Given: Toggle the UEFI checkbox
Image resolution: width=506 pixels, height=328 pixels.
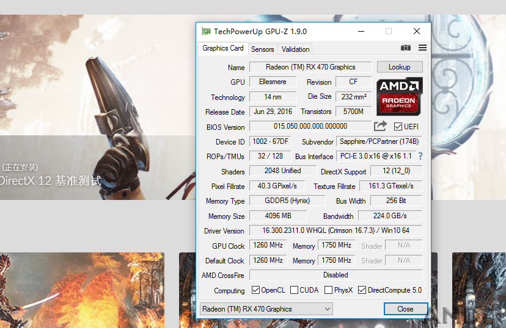Looking at the screenshot, I should (x=398, y=126).
